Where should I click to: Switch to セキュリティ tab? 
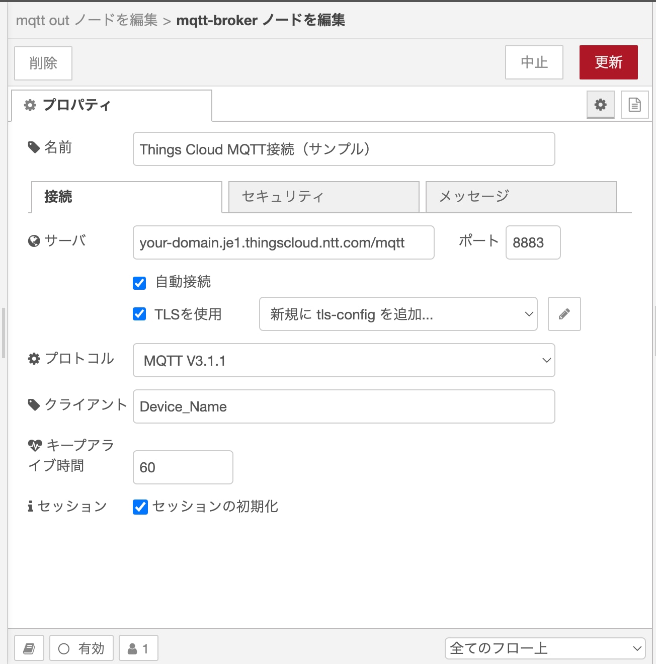click(x=324, y=197)
